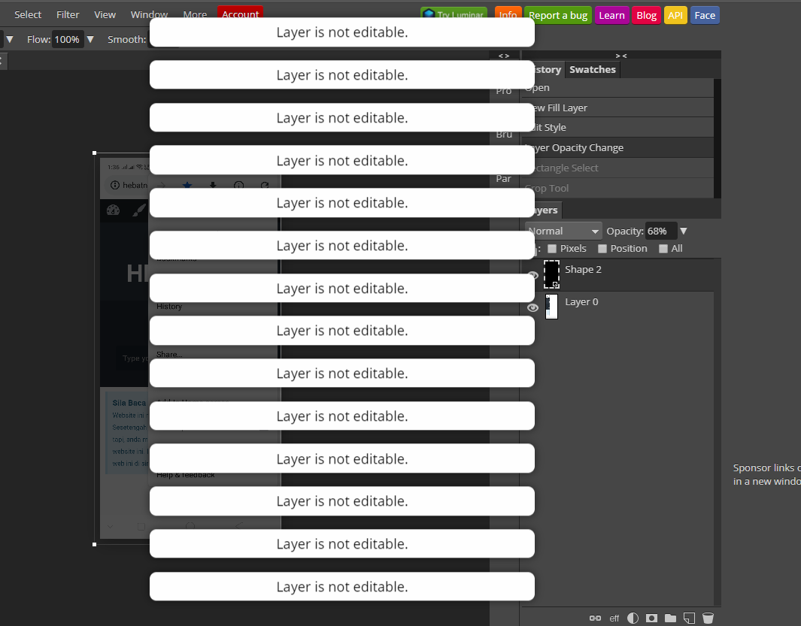Add a new adjustment layer icon
The image size is (801, 626).
[x=633, y=618]
